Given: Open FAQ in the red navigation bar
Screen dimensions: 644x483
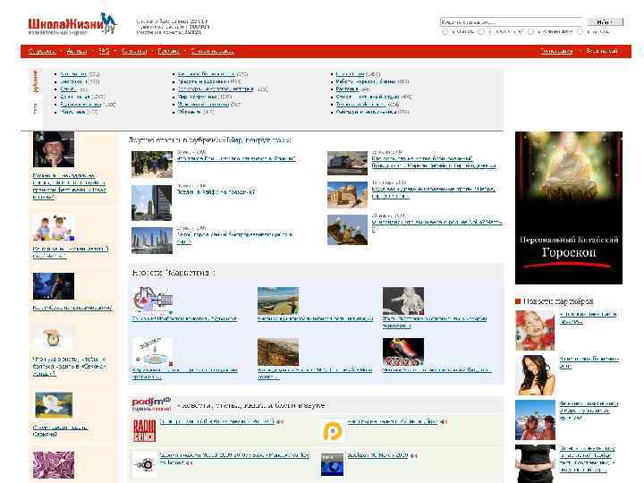Looking at the screenshot, I should click(x=104, y=51).
